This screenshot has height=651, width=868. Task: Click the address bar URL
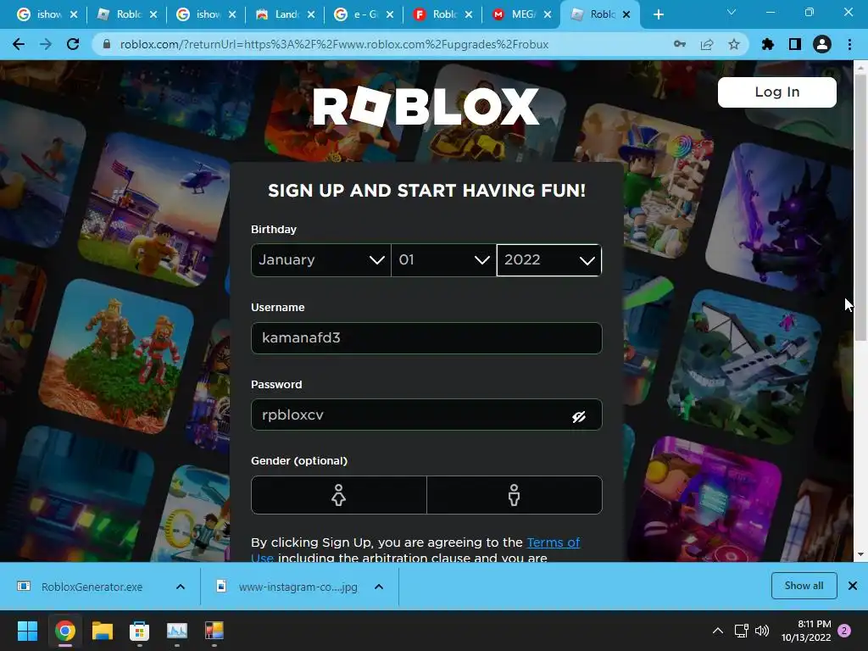click(x=334, y=44)
